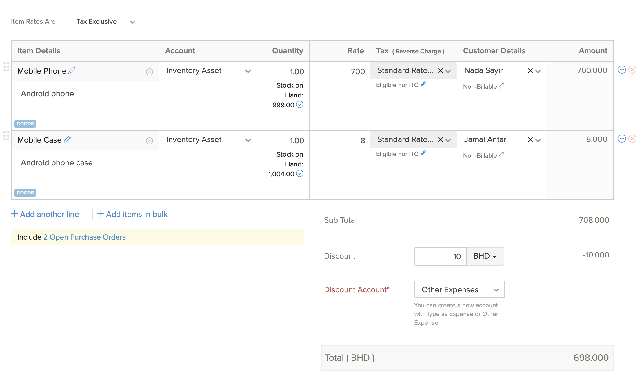644x381 pixels.
Task: Click the edit pencil next to Mobile Phone
Action: [72, 70]
